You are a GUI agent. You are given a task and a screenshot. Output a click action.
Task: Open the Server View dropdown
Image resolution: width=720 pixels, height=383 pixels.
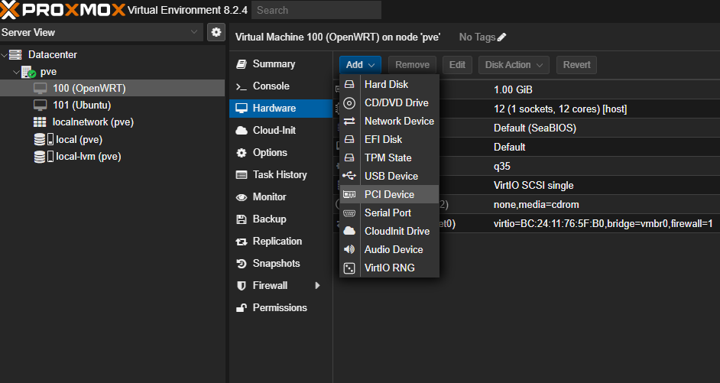tap(194, 32)
